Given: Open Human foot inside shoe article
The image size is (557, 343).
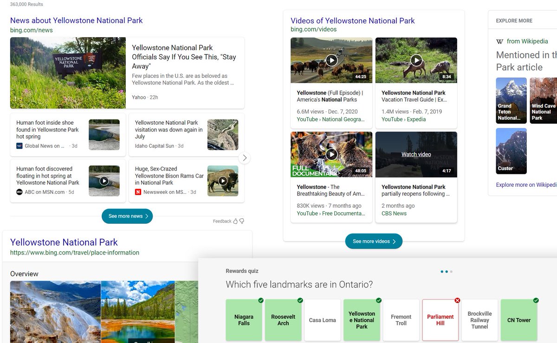Looking at the screenshot, I should click(47, 129).
